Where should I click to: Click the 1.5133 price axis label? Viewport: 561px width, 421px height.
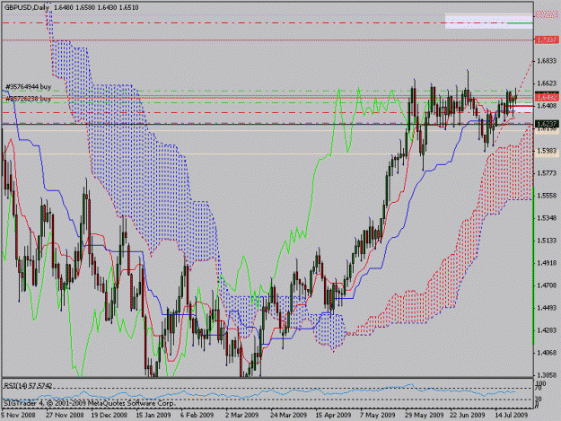click(x=548, y=241)
